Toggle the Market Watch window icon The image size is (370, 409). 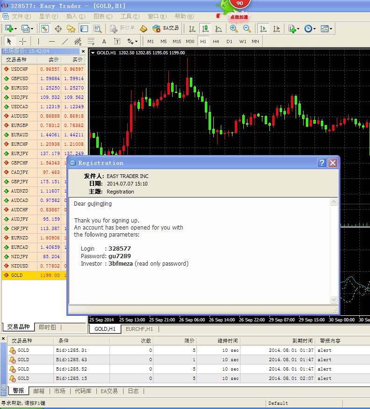(45, 29)
